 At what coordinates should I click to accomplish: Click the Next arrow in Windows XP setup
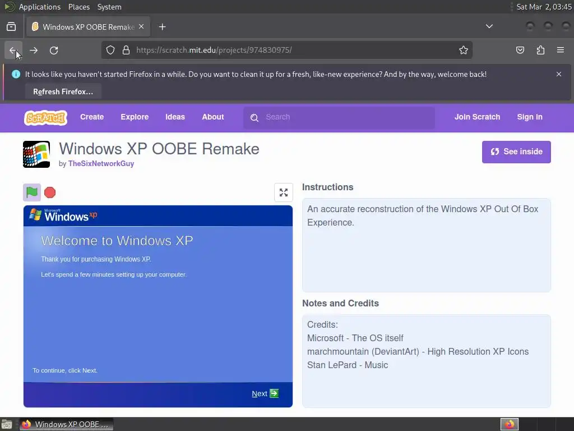[x=274, y=393]
